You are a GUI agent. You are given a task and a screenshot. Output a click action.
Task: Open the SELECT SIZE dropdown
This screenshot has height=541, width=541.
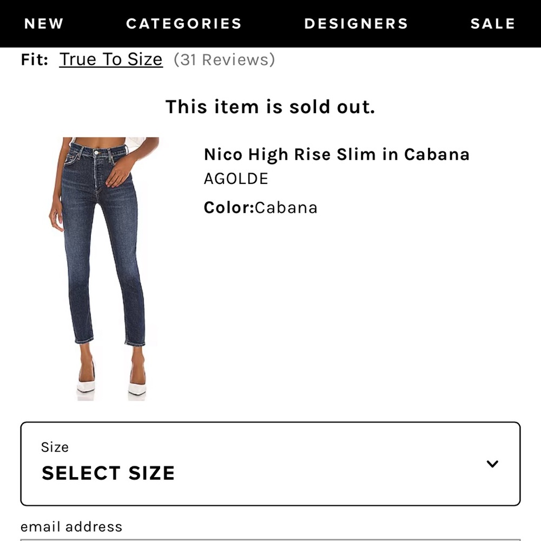point(108,473)
